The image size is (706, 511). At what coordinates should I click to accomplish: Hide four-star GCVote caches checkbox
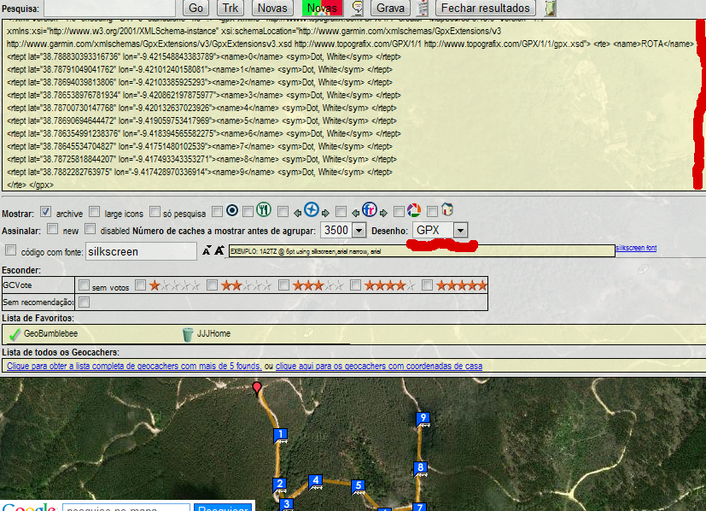pos(355,285)
